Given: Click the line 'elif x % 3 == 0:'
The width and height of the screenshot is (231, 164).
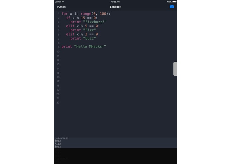Looking at the screenshot, I should point(83,34).
